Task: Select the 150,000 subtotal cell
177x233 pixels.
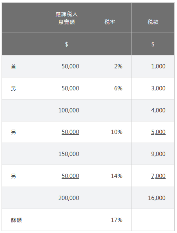Action: [66, 154]
